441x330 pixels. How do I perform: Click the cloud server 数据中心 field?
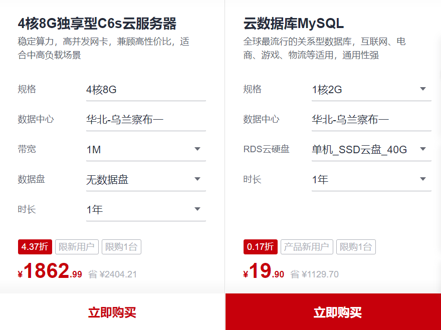click(145, 120)
